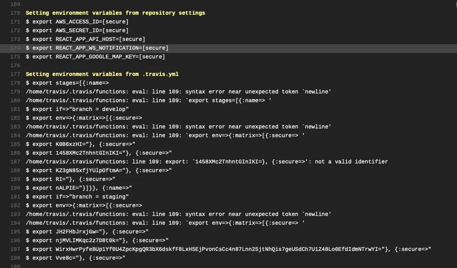Click the export AWS_SECRET_ID log line

[77, 30]
